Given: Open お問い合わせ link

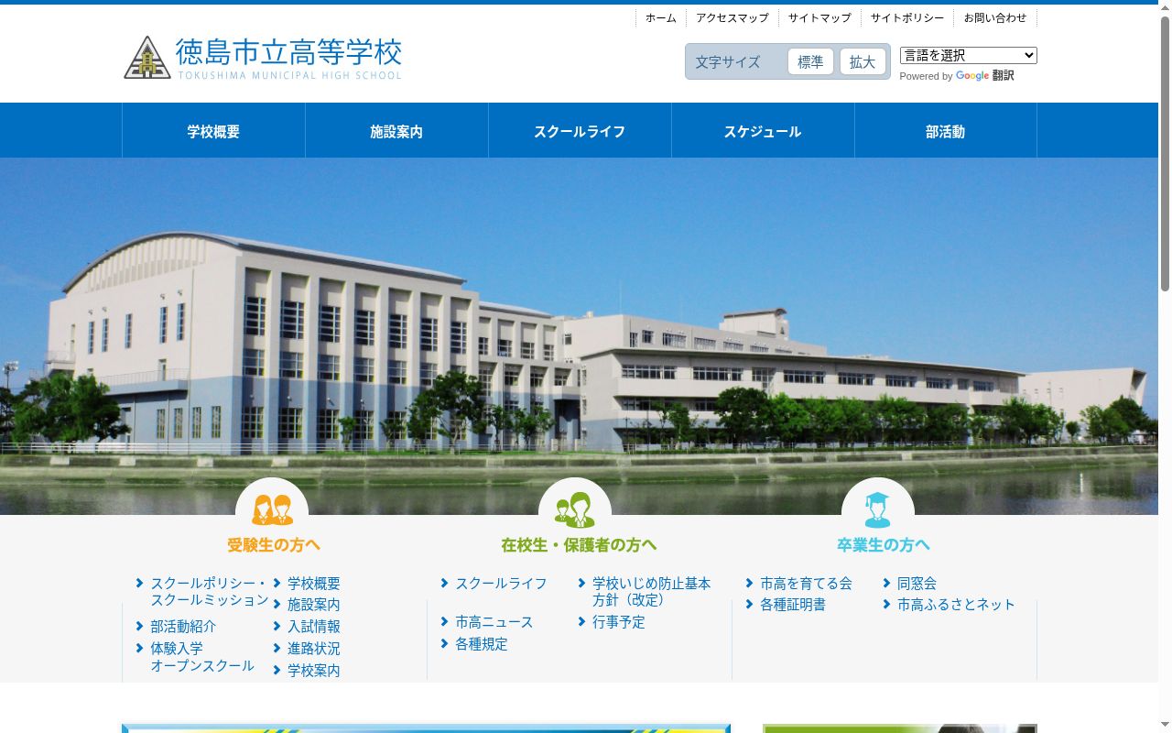Looking at the screenshot, I should pos(995,18).
